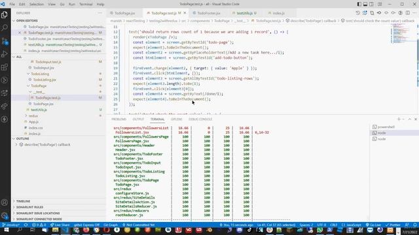Switch to the Problems panel tab
The image size is (419, 235).
(x=118, y=119)
